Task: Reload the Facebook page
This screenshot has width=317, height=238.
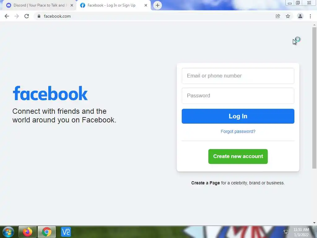Action: [27, 16]
